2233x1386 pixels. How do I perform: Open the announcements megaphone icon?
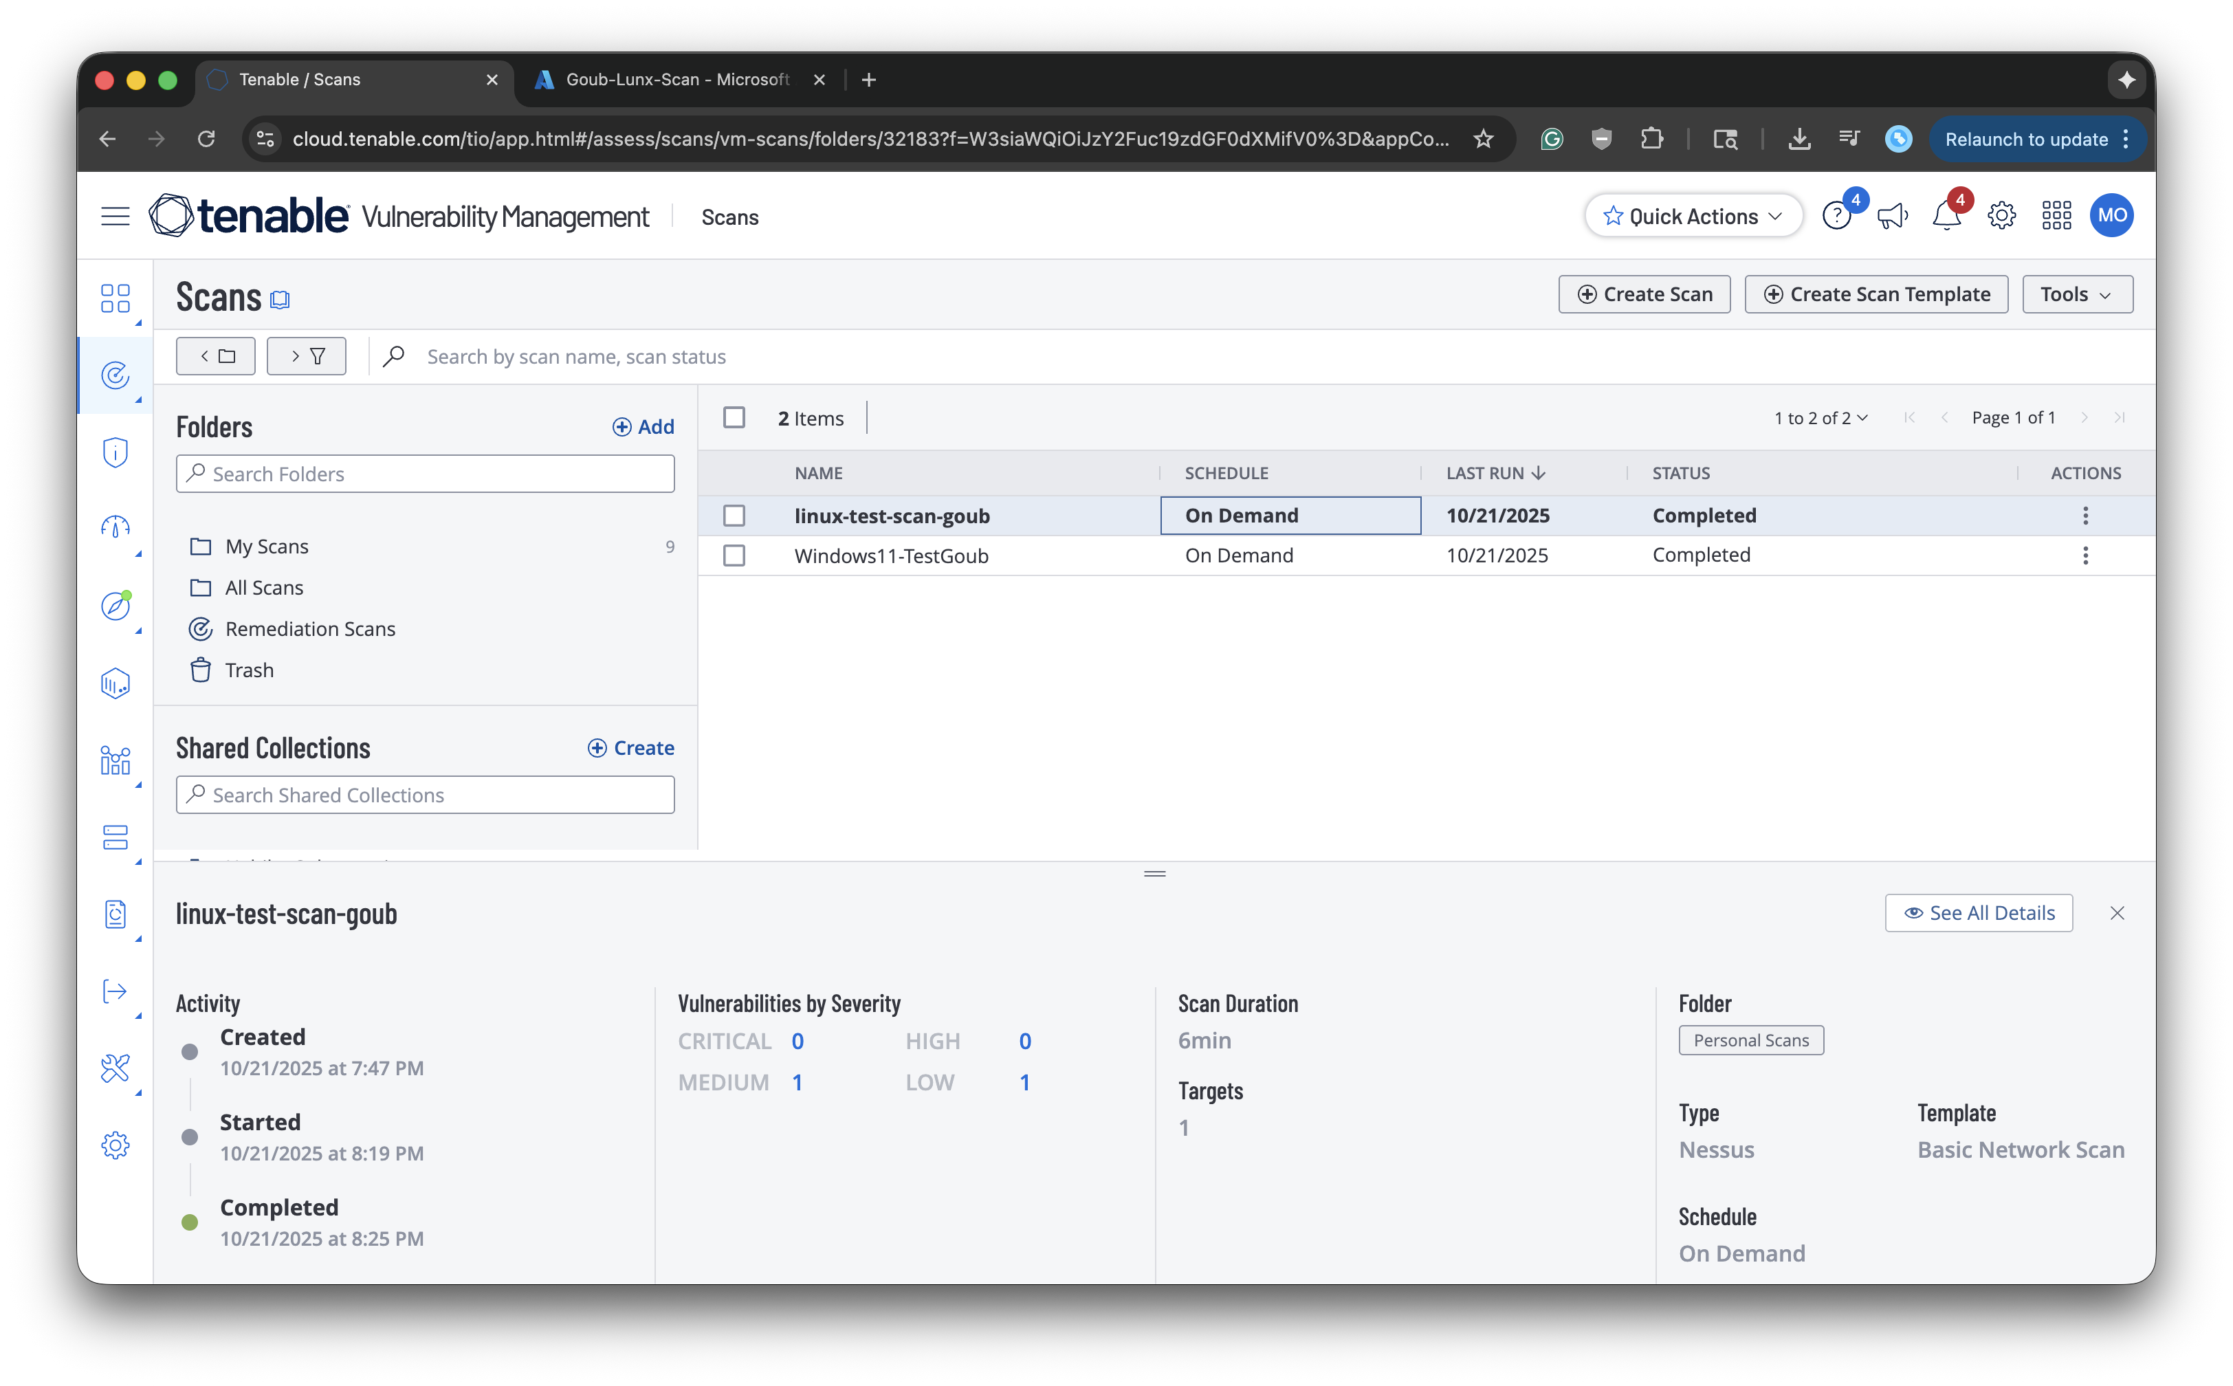(1892, 217)
